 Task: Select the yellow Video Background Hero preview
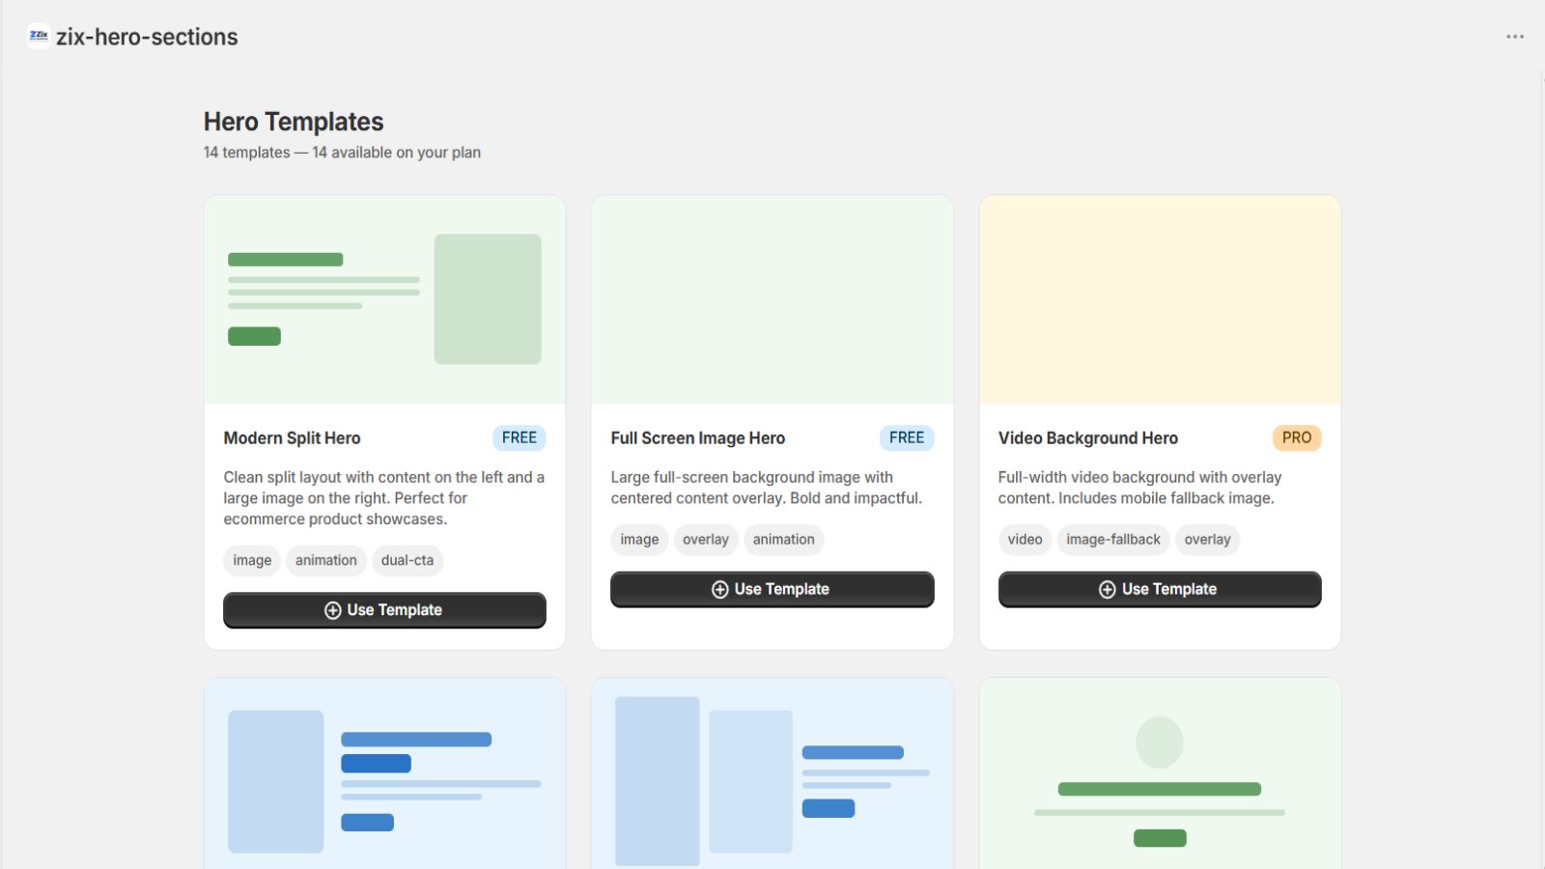[x=1160, y=299]
